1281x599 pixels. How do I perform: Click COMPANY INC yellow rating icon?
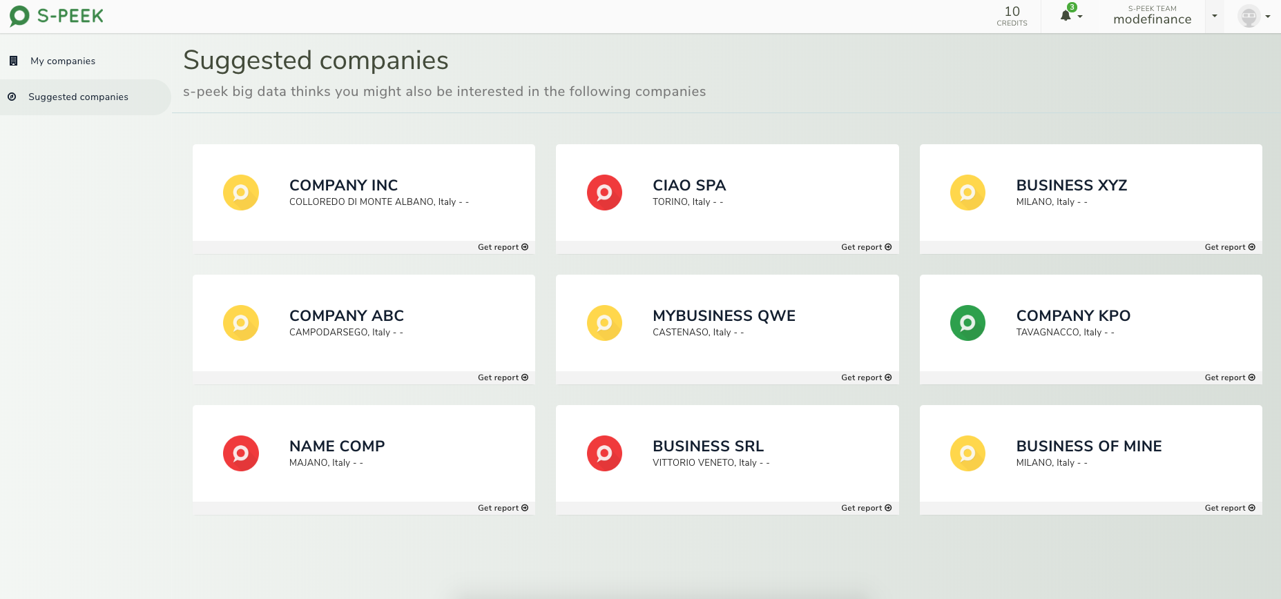(x=241, y=193)
